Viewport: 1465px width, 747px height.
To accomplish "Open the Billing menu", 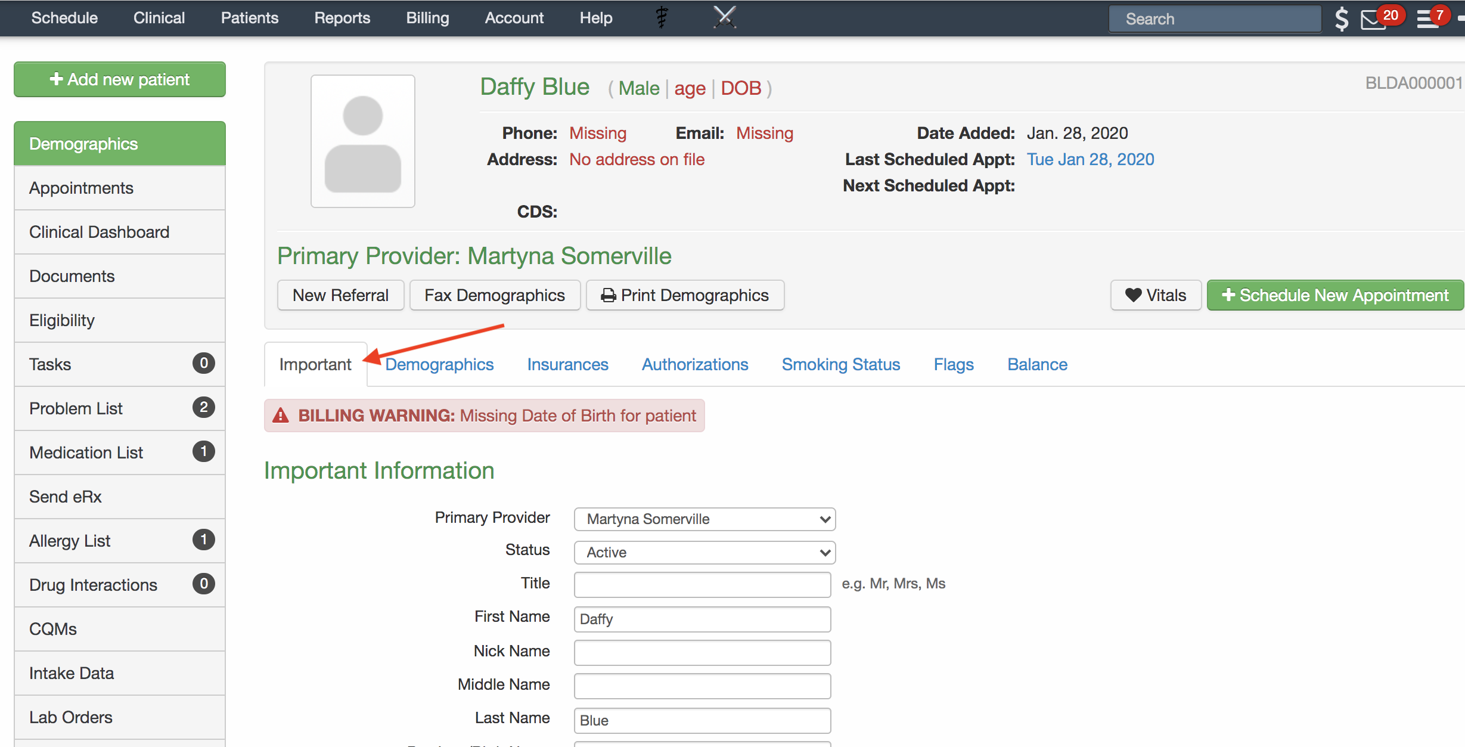I will 427,18.
